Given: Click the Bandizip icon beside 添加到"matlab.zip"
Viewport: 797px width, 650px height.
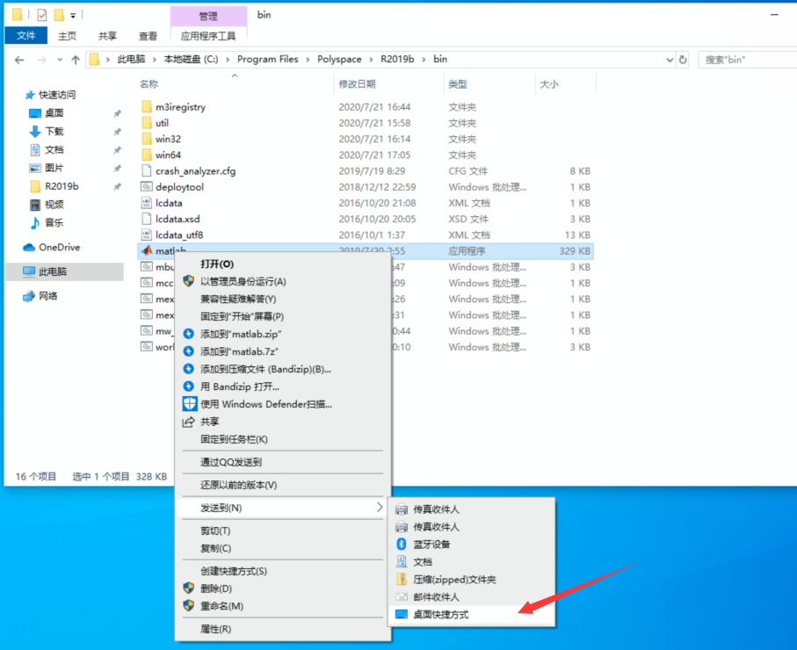Looking at the screenshot, I should pos(189,334).
